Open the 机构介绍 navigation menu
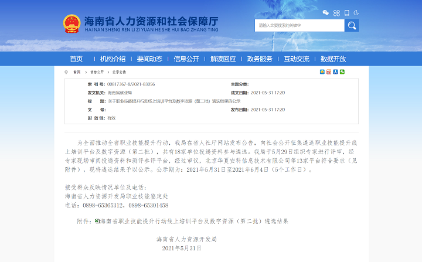Viewport: 422px width, 262px height. coord(113,59)
